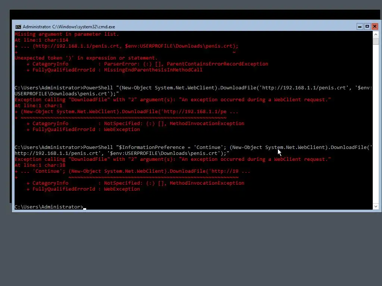Click the empty prompt 'C:\Users\Administrator>' at bottom

point(49,207)
